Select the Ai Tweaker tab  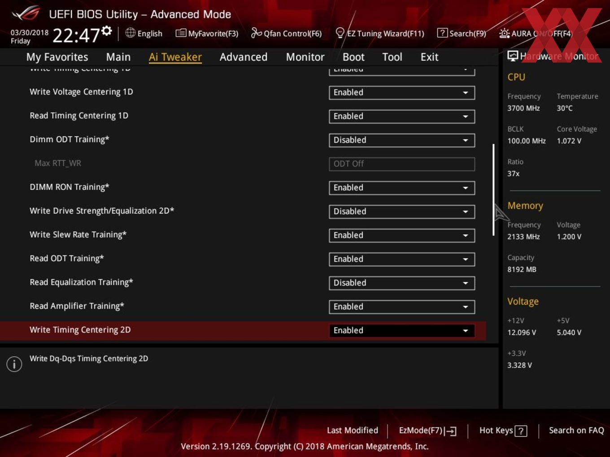(175, 57)
